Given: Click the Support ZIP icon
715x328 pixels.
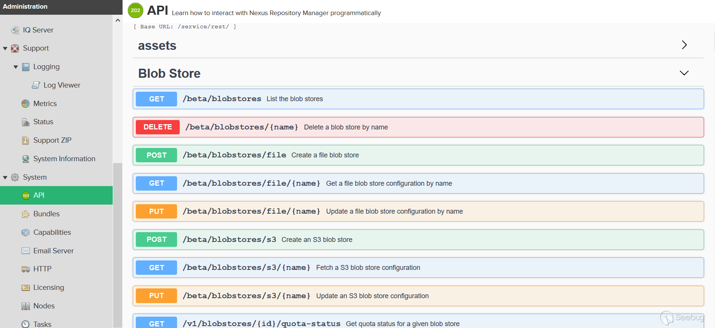Looking at the screenshot, I should pyautogui.click(x=25, y=140).
